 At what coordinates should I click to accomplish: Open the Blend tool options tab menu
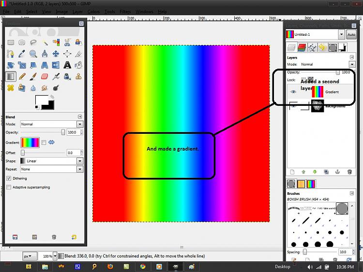coord(80,117)
